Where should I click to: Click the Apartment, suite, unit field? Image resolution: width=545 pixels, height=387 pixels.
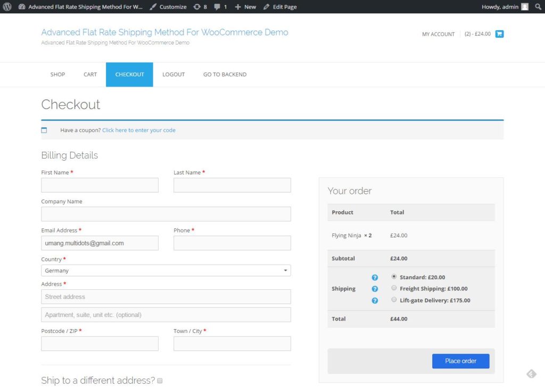pos(166,315)
